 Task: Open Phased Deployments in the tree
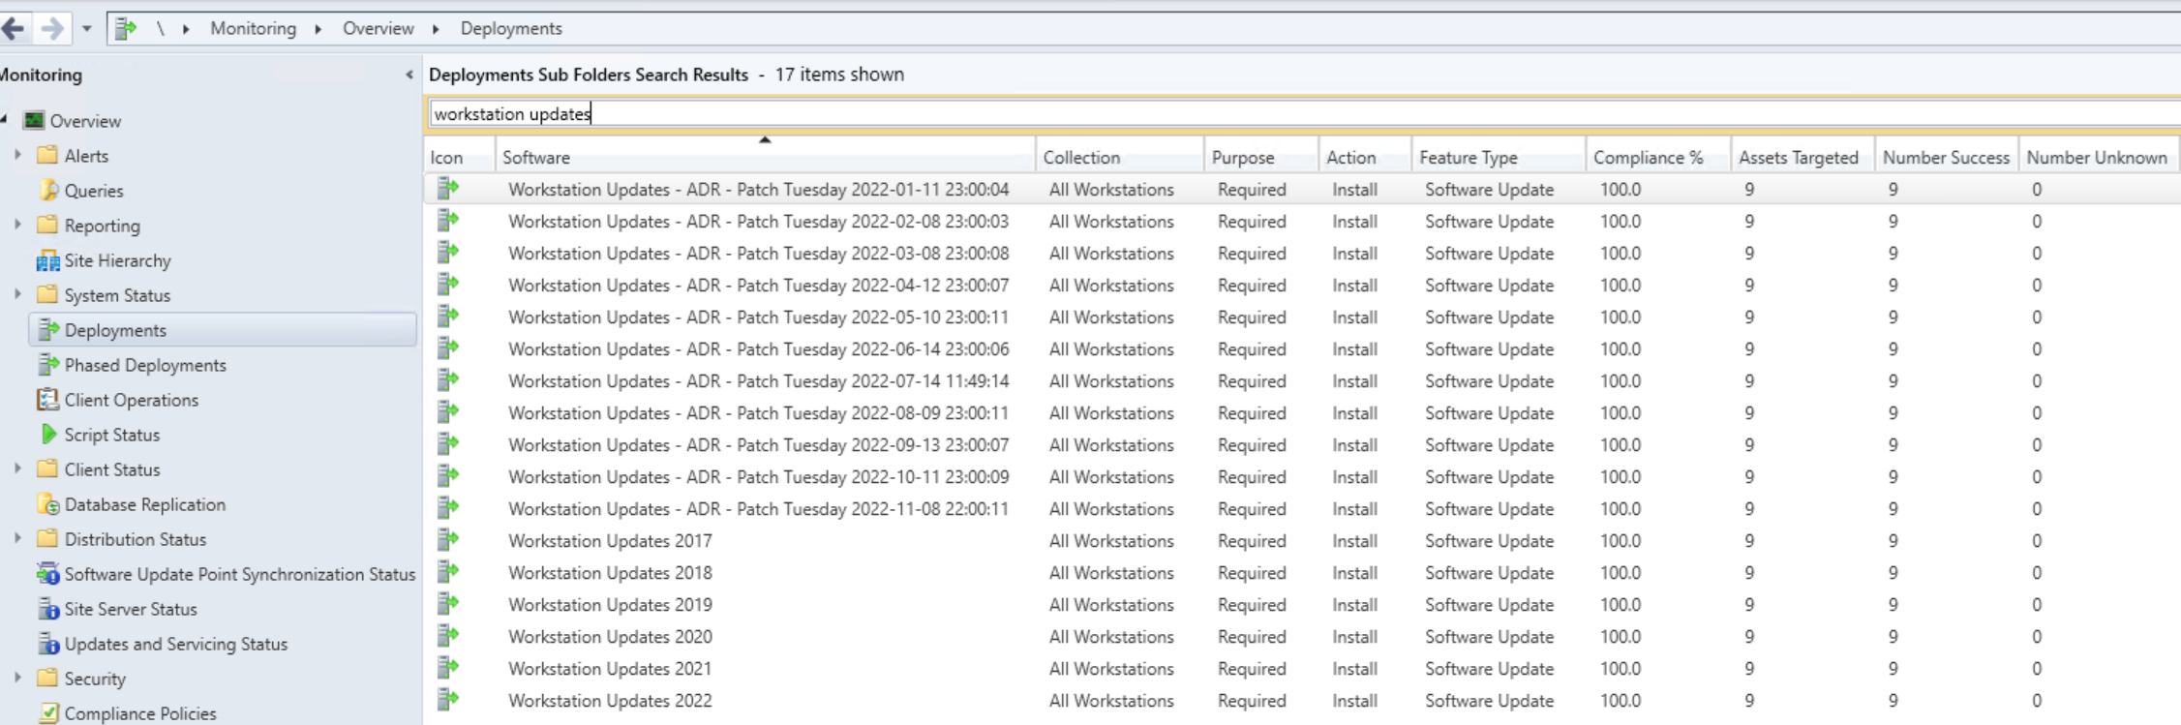145,365
